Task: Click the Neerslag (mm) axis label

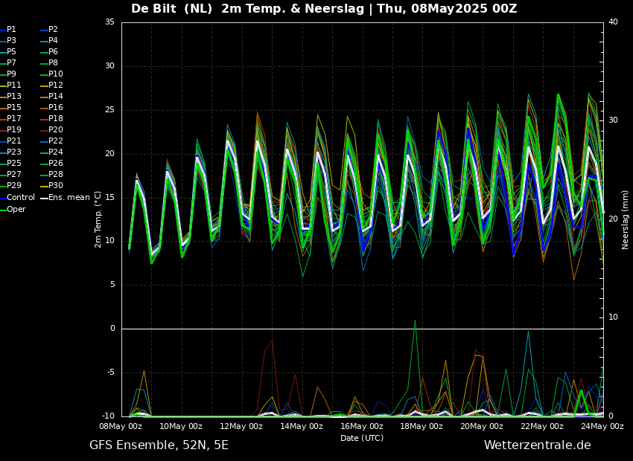Action: click(x=626, y=219)
